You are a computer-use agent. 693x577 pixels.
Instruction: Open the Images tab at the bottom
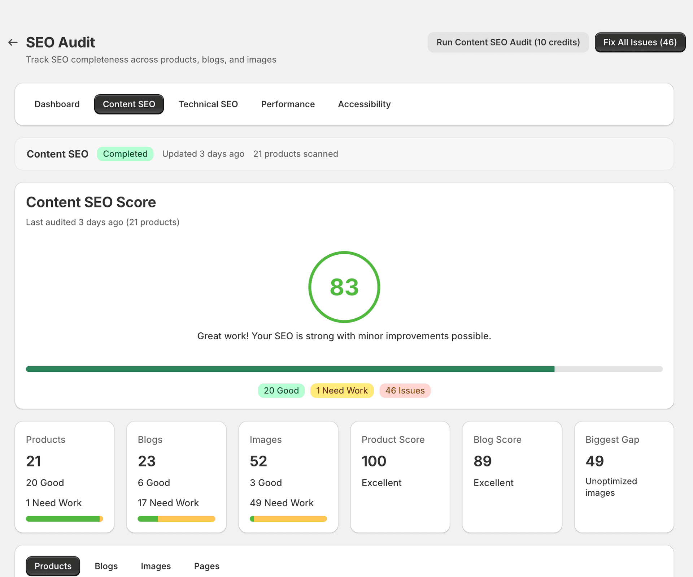[156, 566]
